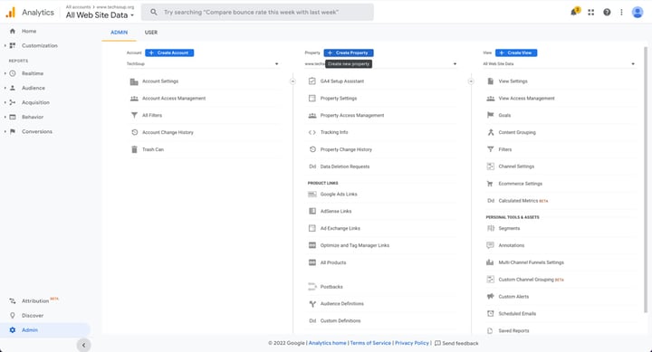Image resolution: width=652 pixels, height=352 pixels.
Task: Collapse the Property column circle arrow
Action: click(471, 81)
